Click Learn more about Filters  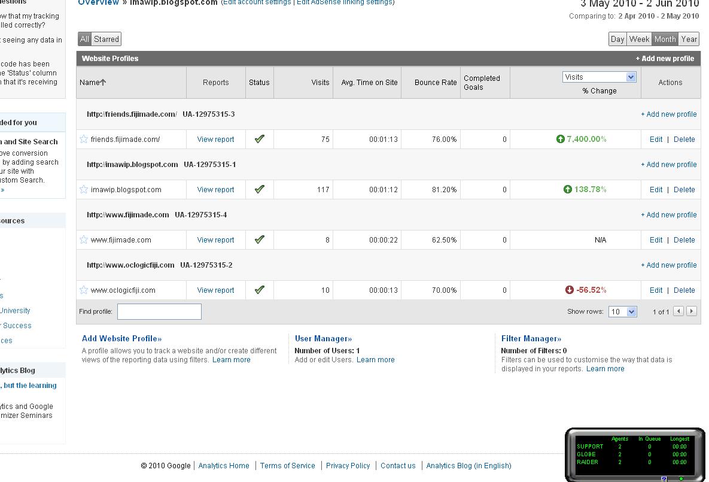(x=605, y=369)
